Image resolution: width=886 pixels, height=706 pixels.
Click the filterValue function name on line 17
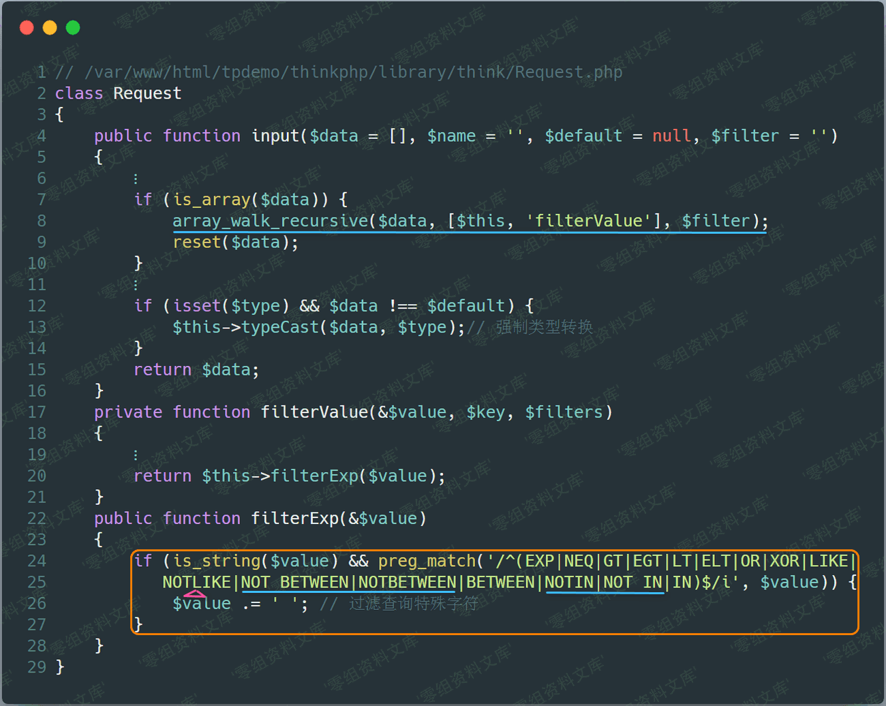tap(314, 412)
